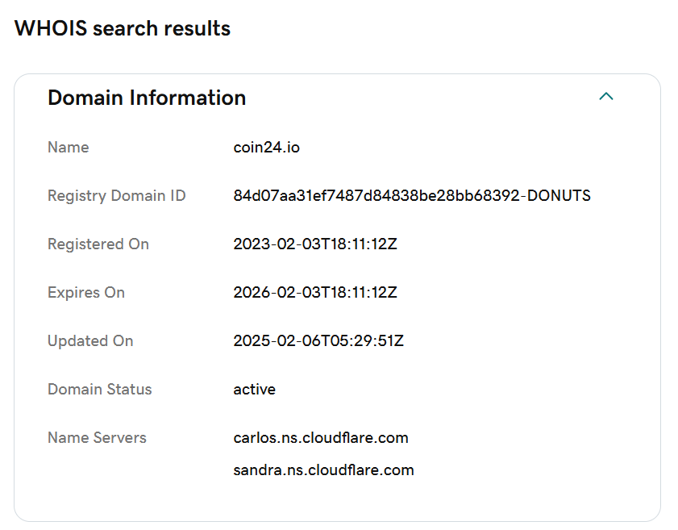Click the Updated On label

click(x=90, y=341)
